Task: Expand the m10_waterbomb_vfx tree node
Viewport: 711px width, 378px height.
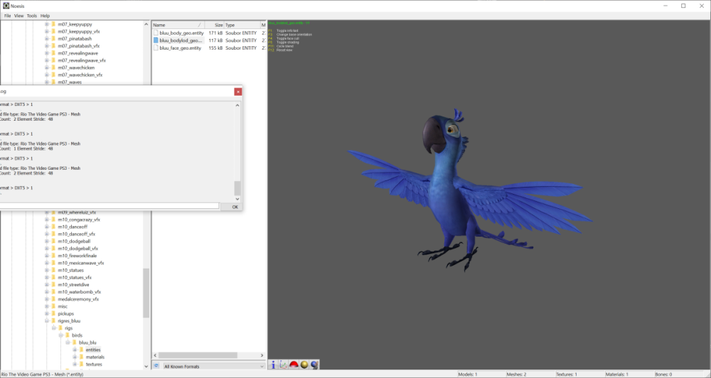Action: (x=47, y=292)
